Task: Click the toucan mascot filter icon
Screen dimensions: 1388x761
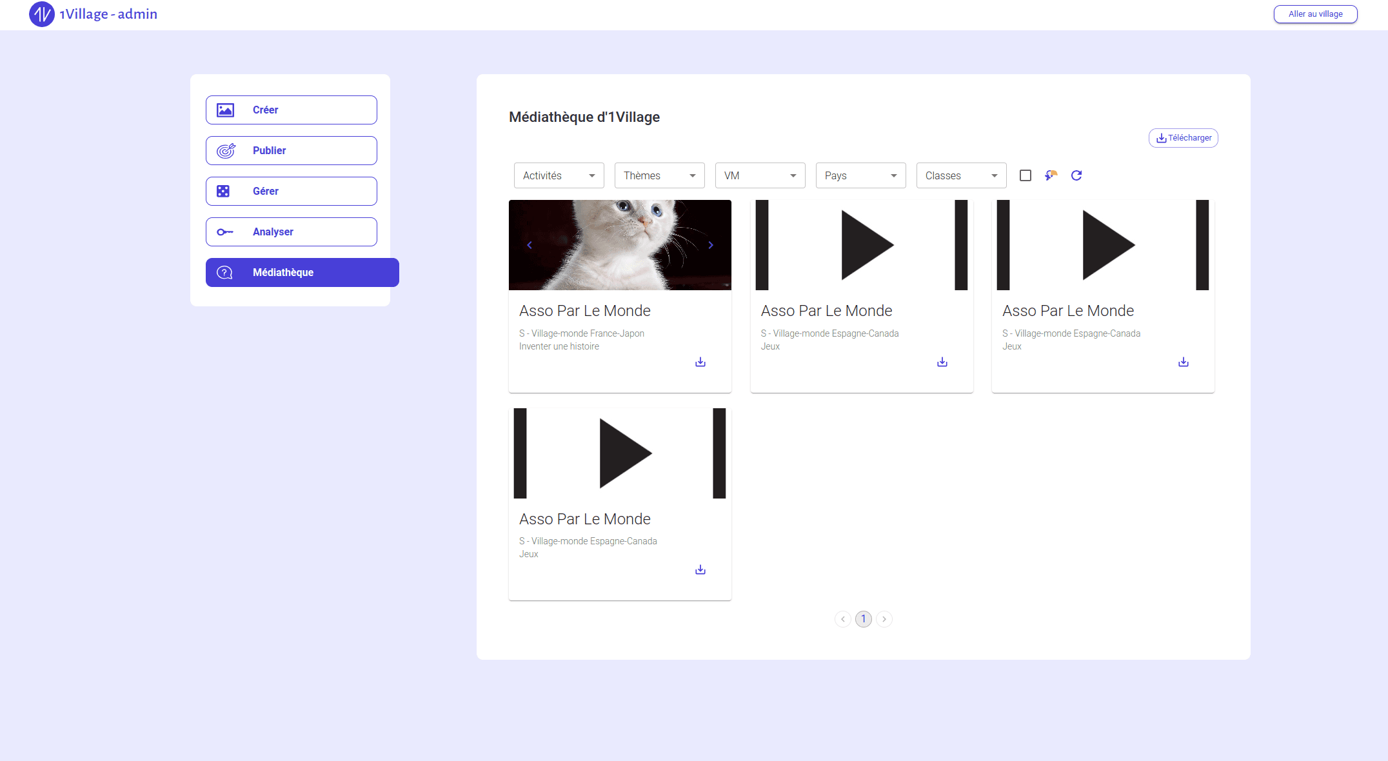Action: pyautogui.click(x=1051, y=175)
